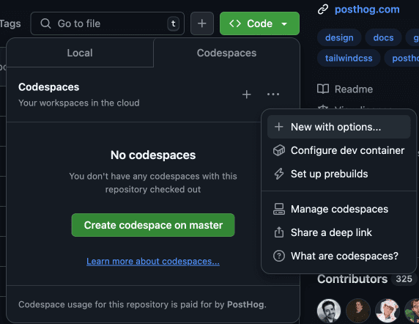Click the share arrow icon
This screenshot has width=419, height=324.
click(278, 232)
